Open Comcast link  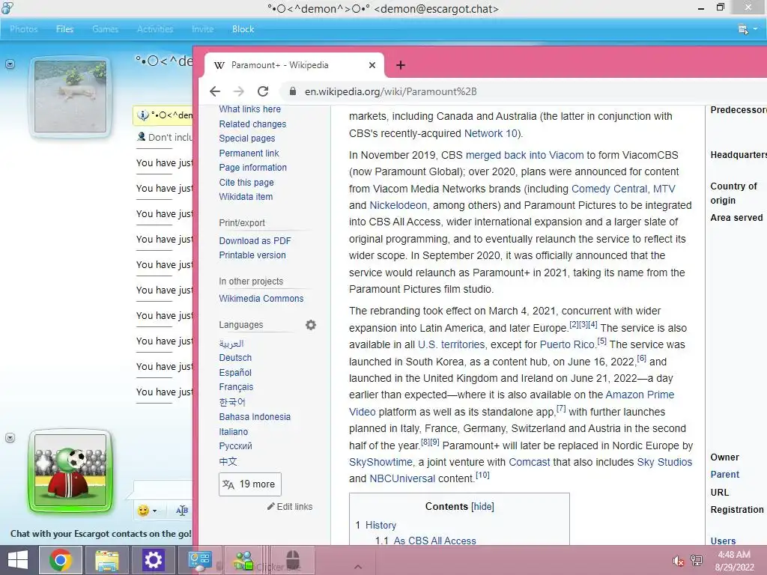click(x=530, y=462)
